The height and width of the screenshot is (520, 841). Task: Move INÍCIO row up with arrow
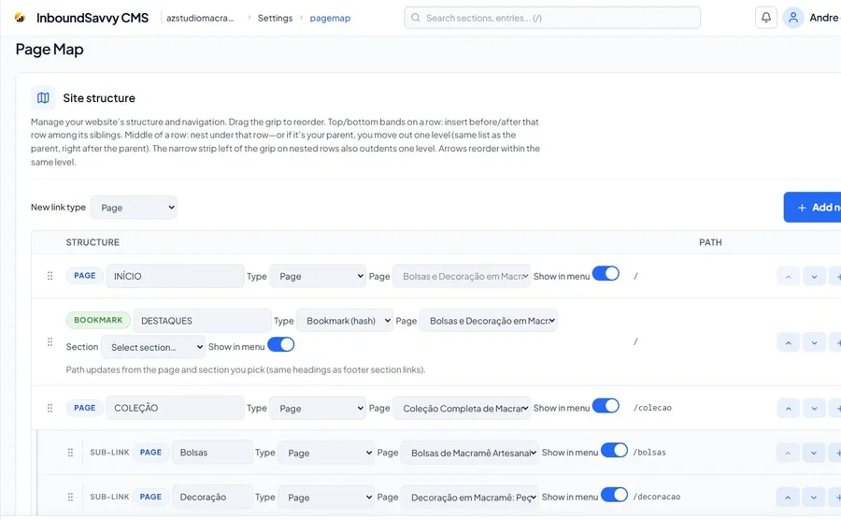(788, 277)
